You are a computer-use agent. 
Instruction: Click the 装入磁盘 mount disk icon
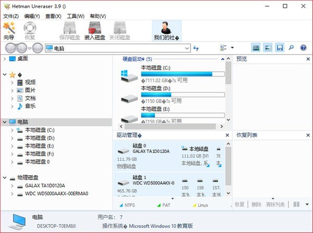(95, 28)
